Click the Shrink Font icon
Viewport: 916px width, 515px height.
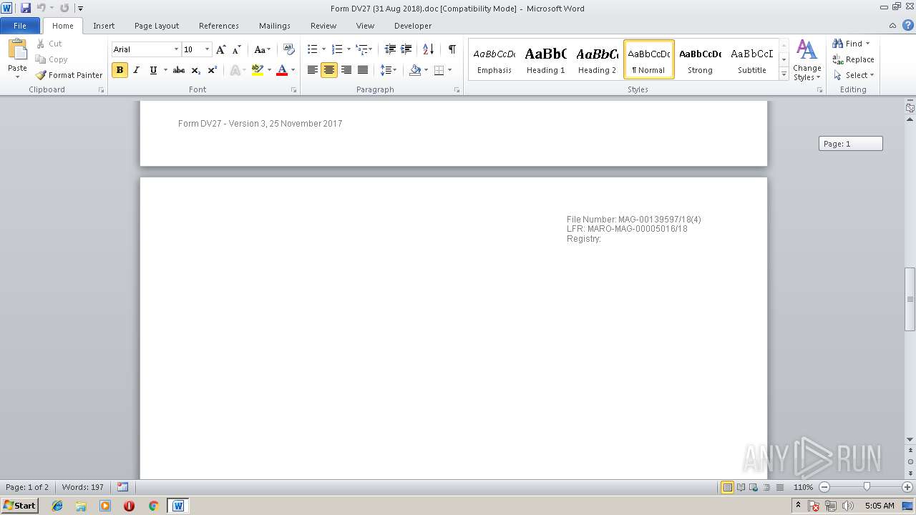coord(236,49)
